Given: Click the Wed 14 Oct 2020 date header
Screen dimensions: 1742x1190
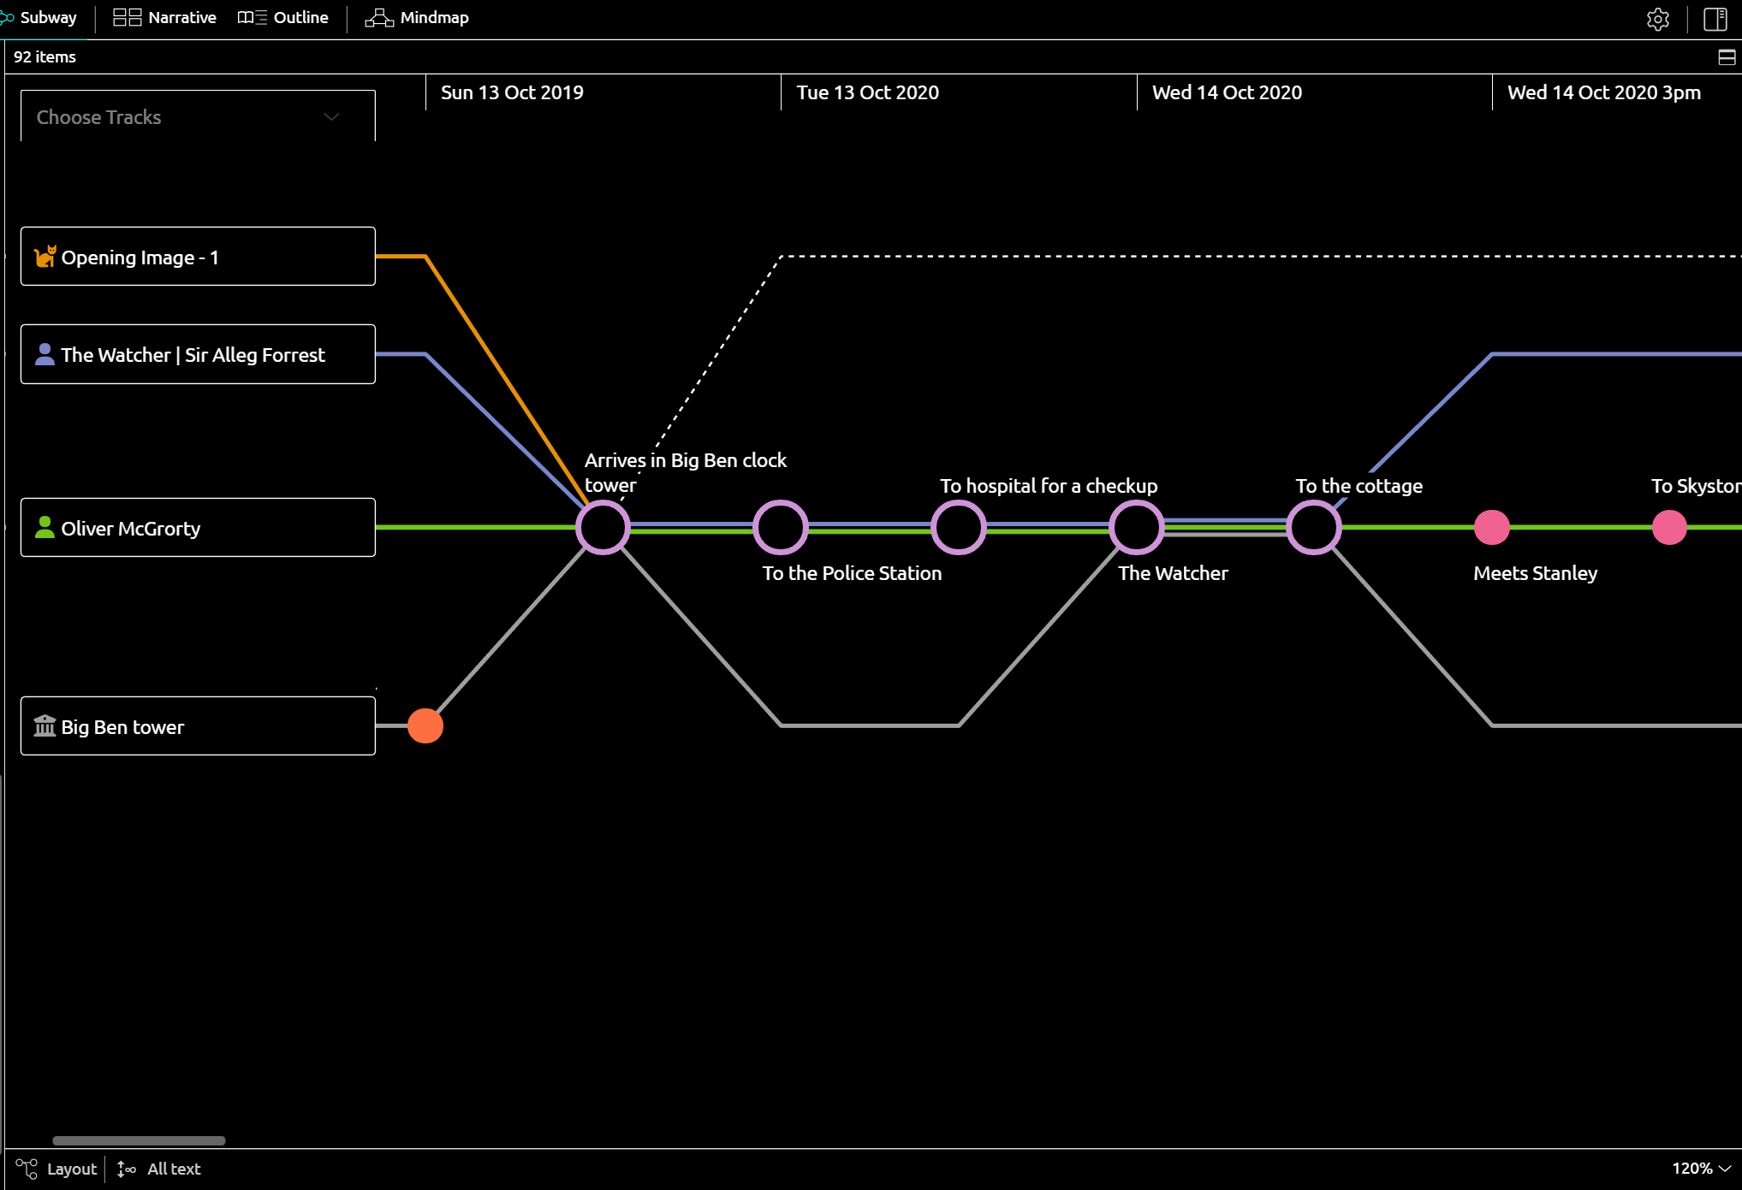Looking at the screenshot, I should pyautogui.click(x=1227, y=92).
